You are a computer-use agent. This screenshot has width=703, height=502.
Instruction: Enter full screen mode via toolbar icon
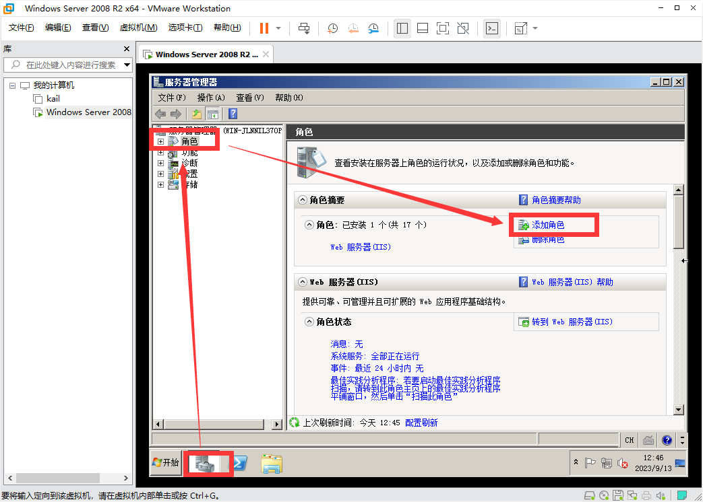(442, 28)
